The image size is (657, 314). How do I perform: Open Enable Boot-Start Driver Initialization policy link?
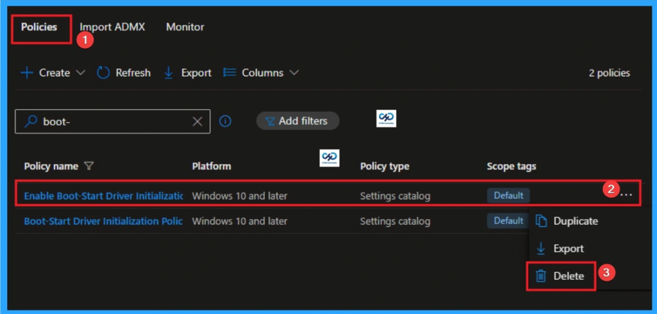pos(103,196)
